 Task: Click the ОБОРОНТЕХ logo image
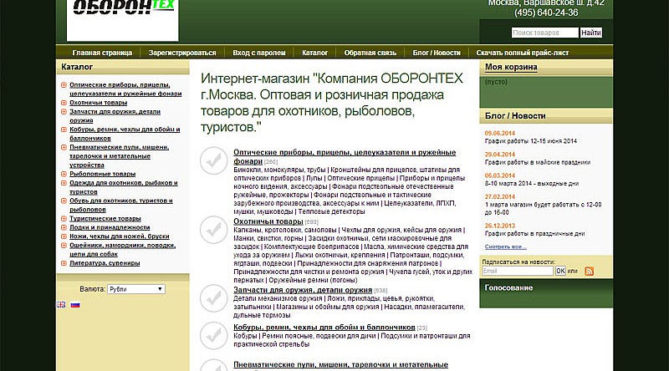click(122, 18)
